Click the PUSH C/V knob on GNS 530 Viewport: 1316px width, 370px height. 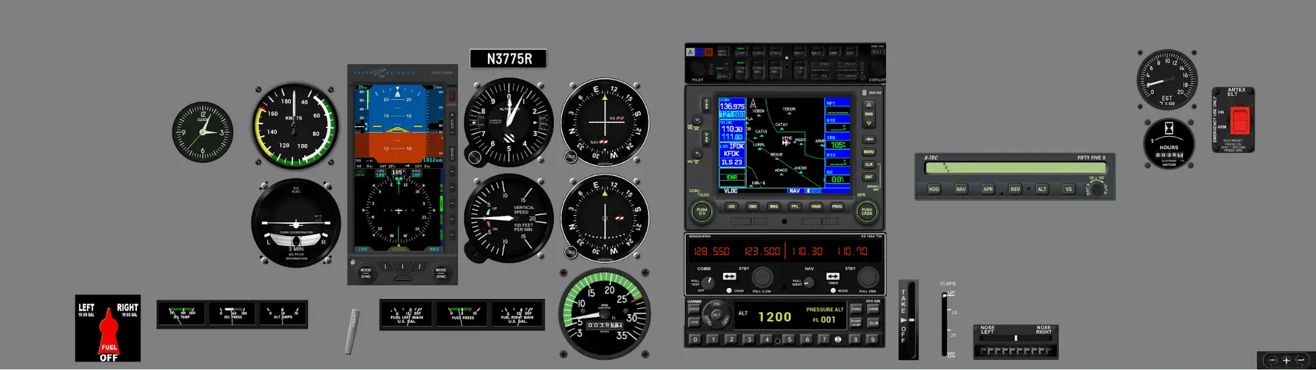(x=702, y=212)
